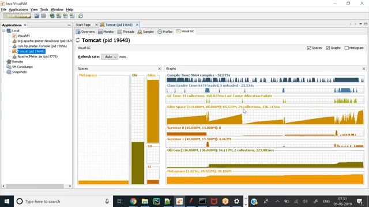Click the greyed-out second toolbar icon
The width and height of the screenshot is (369, 207).
44,16
